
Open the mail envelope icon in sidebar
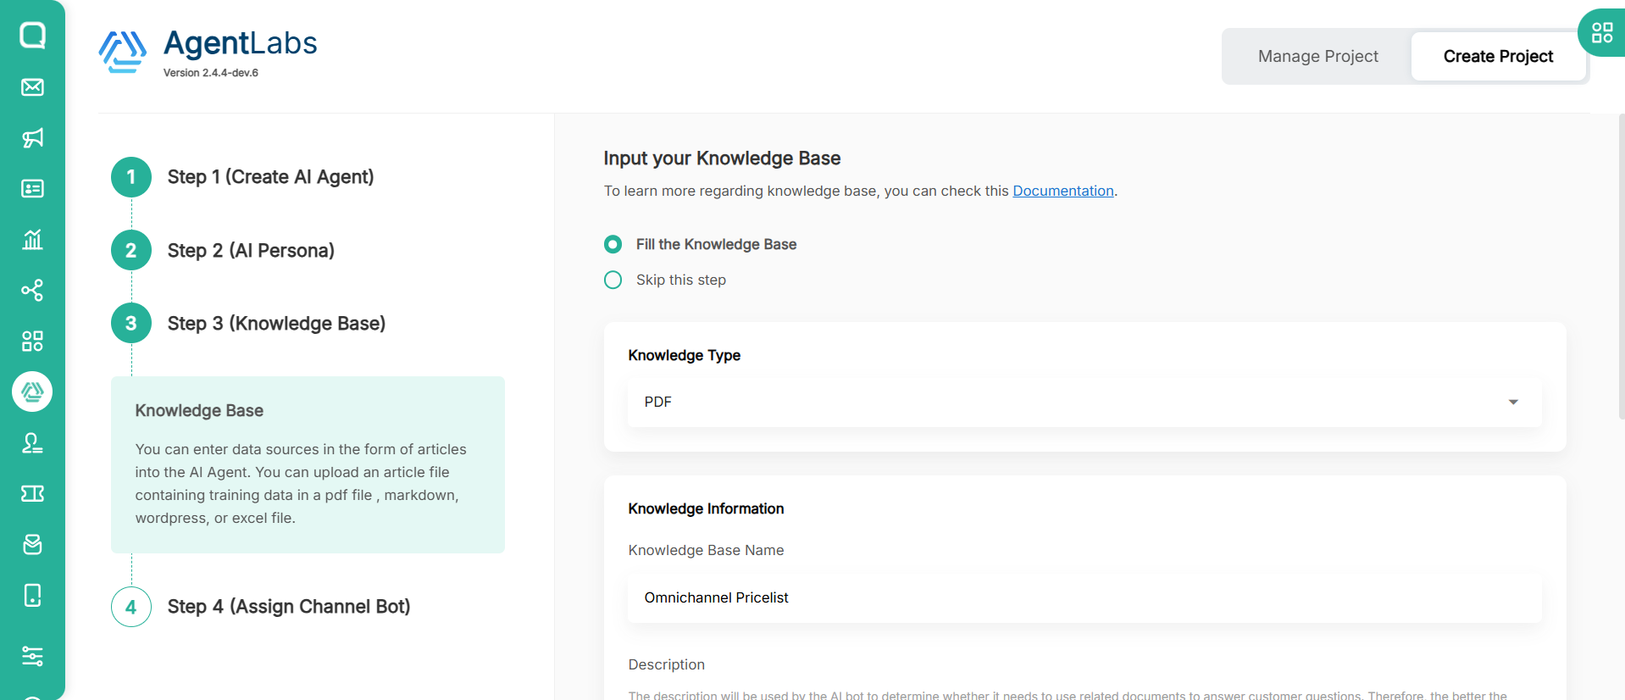32,87
